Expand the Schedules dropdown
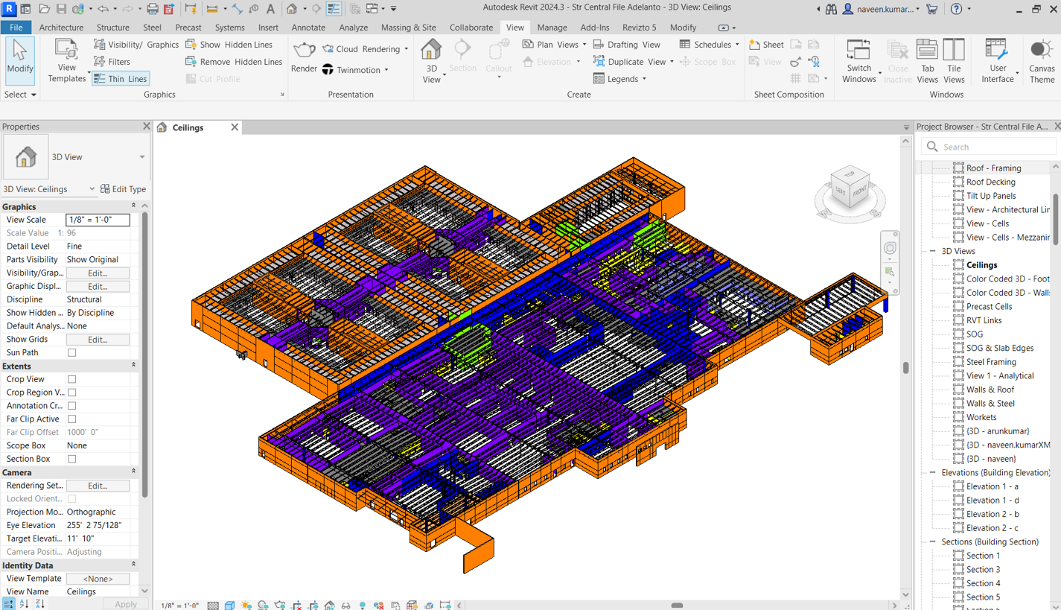 tap(737, 45)
